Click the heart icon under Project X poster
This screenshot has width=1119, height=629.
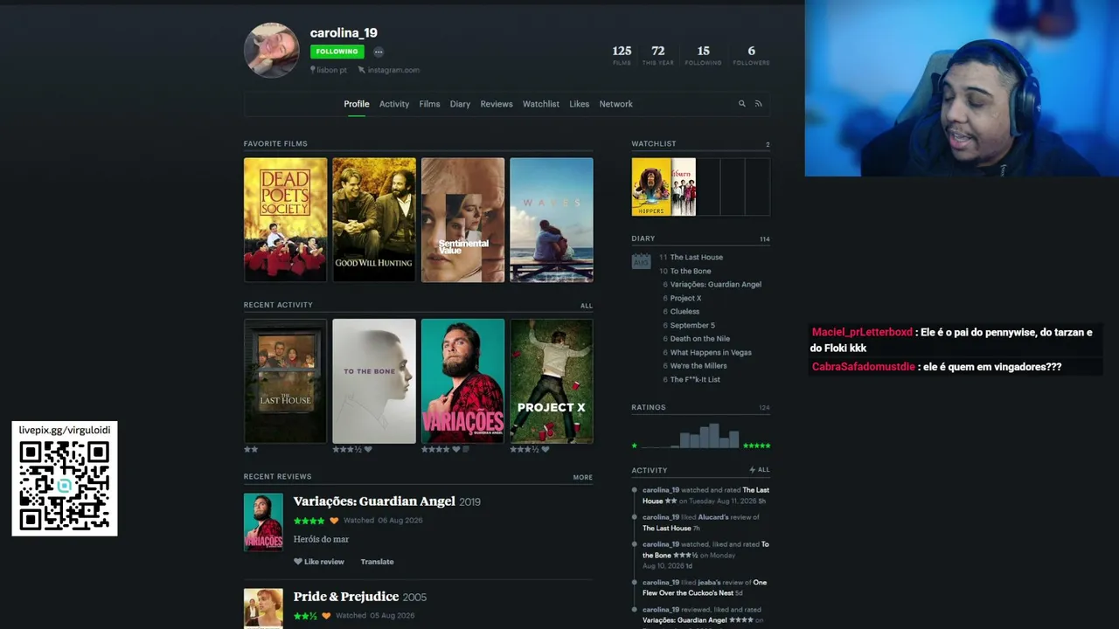pyautogui.click(x=545, y=450)
